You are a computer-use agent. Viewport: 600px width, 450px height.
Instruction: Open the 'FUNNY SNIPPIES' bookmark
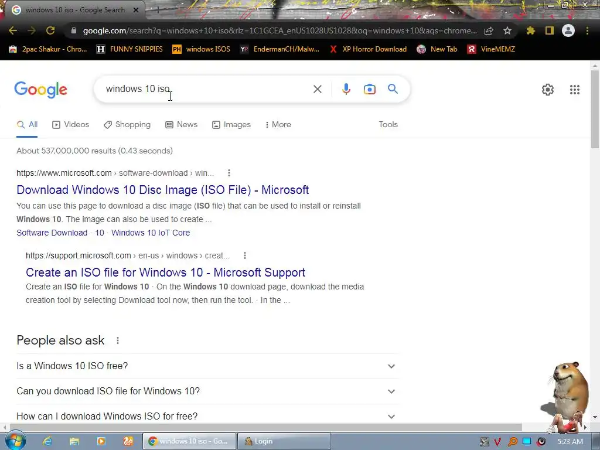click(129, 49)
